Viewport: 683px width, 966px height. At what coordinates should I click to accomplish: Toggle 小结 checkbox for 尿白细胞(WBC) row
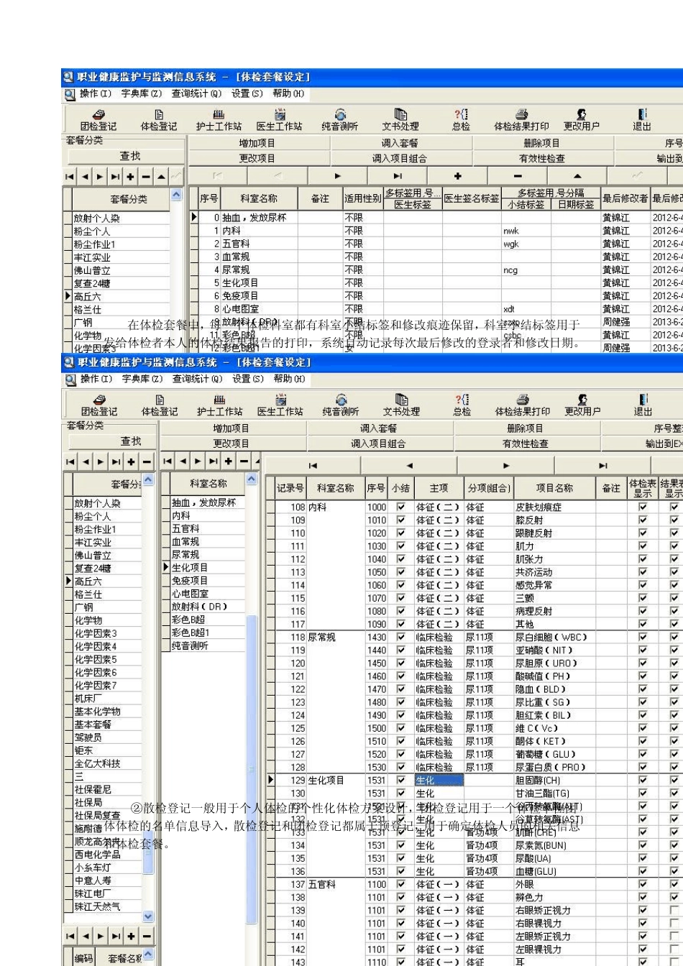(400, 638)
